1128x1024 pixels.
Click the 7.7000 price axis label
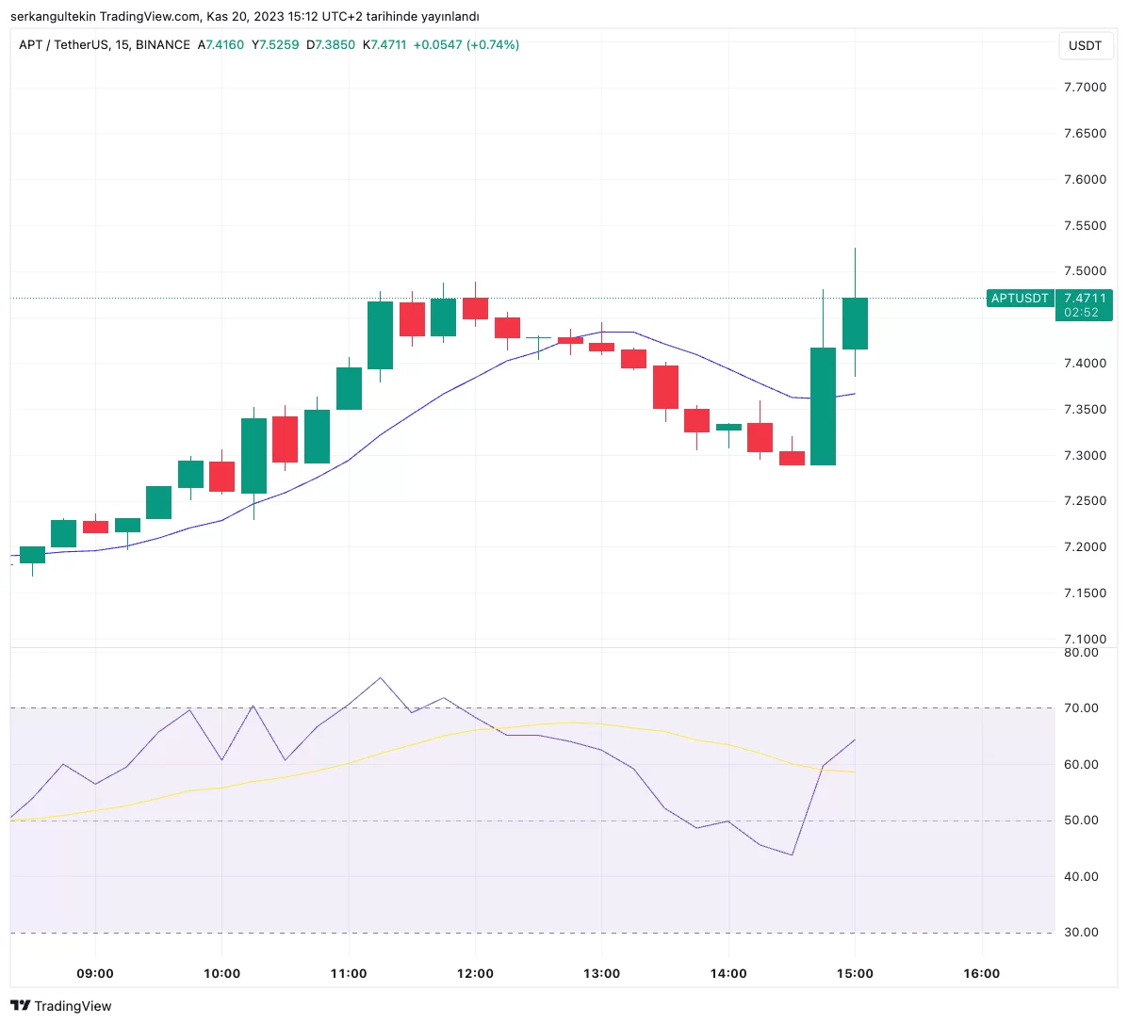pos(1085,88)
